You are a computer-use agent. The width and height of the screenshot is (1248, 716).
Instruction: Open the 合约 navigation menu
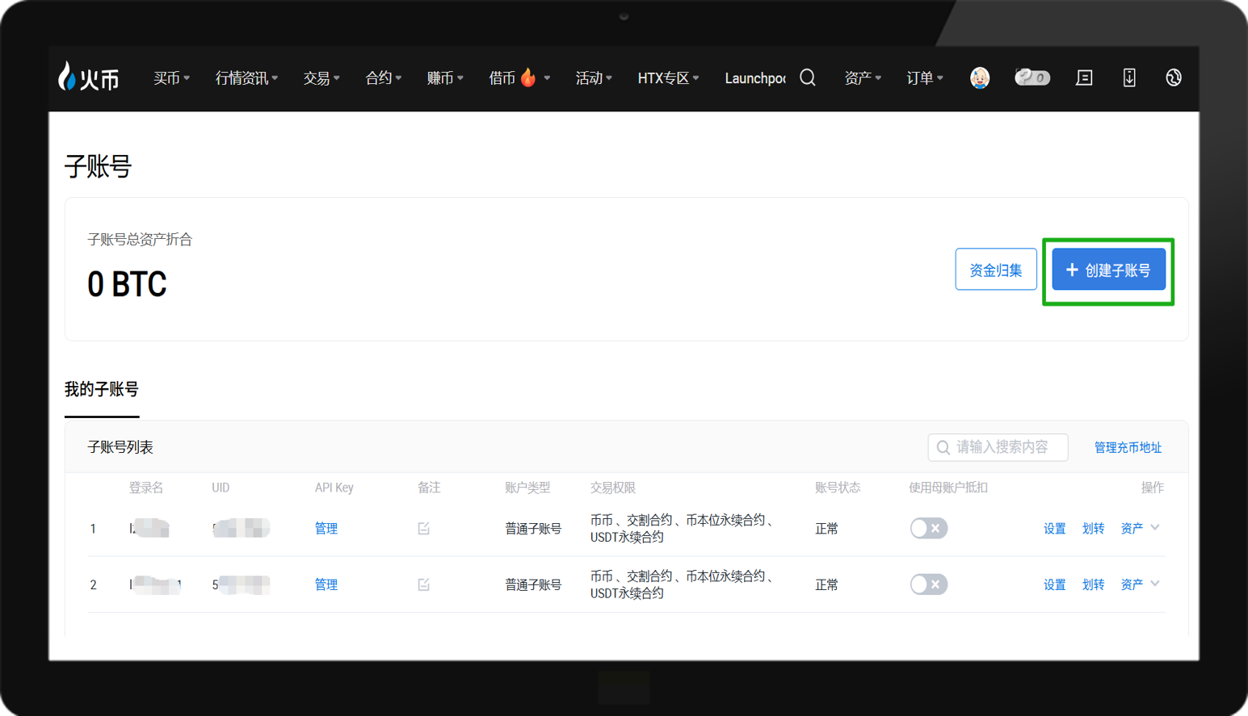pos(383,78)
